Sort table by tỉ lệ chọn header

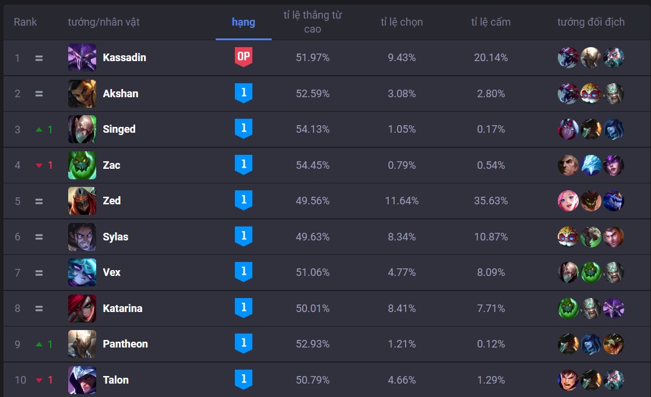[402, 22]
